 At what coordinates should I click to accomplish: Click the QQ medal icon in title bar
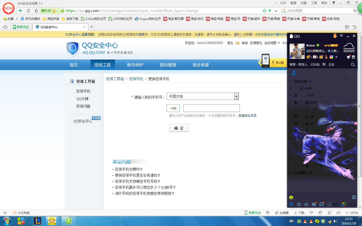(x=335, y=36)
